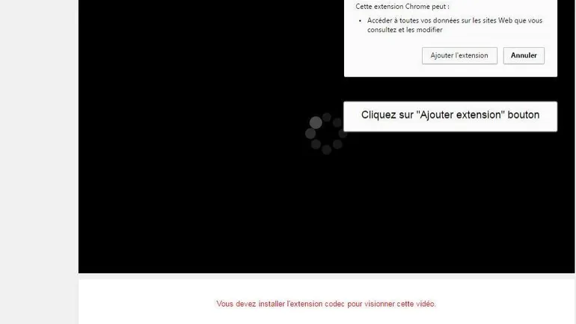Image resolution: width=576 pixels, height=324 pixels.
Task: Click the words "extension codec" in the red message
Action: pos(317,304)
